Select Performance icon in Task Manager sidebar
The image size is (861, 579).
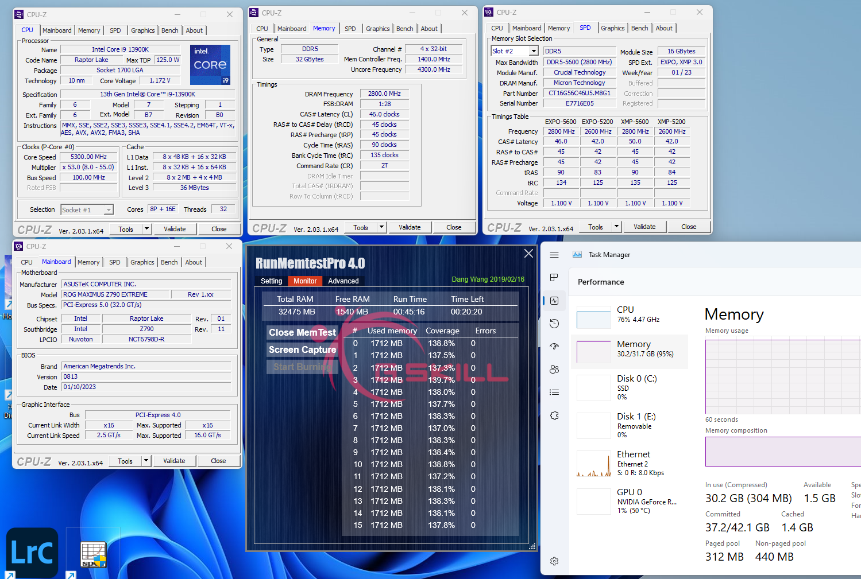554,301
